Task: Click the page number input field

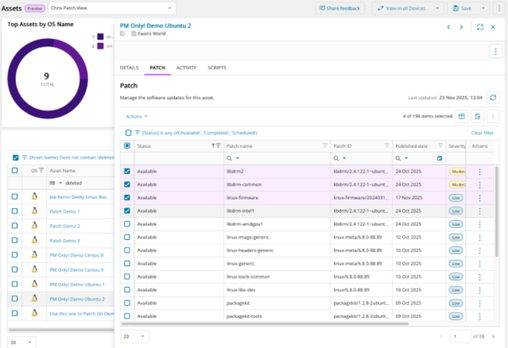Action: (460, 337)
